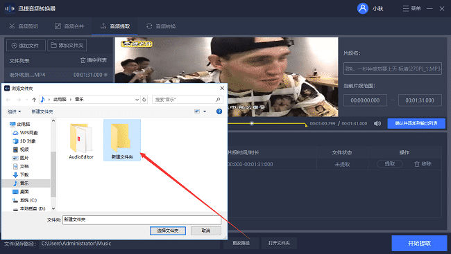
Task: Go to the 音频转换 tab
Action: click(x=161, y=26)
